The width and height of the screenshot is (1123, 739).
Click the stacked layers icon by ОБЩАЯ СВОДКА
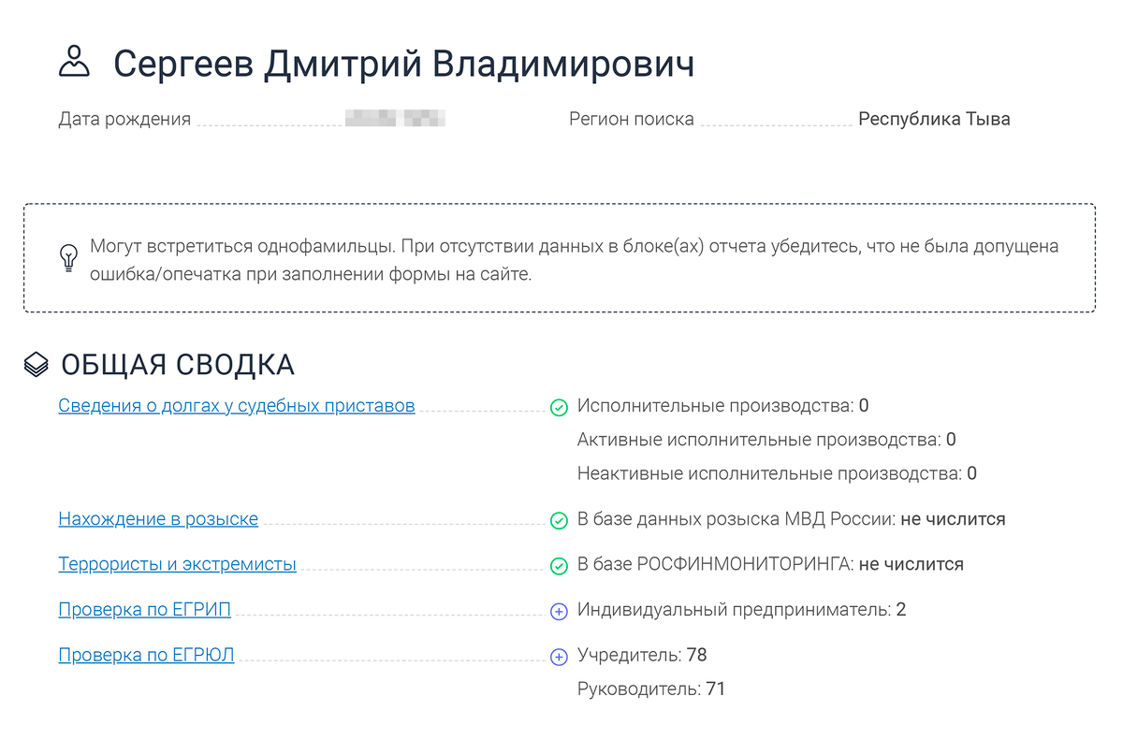pos(36,365)
